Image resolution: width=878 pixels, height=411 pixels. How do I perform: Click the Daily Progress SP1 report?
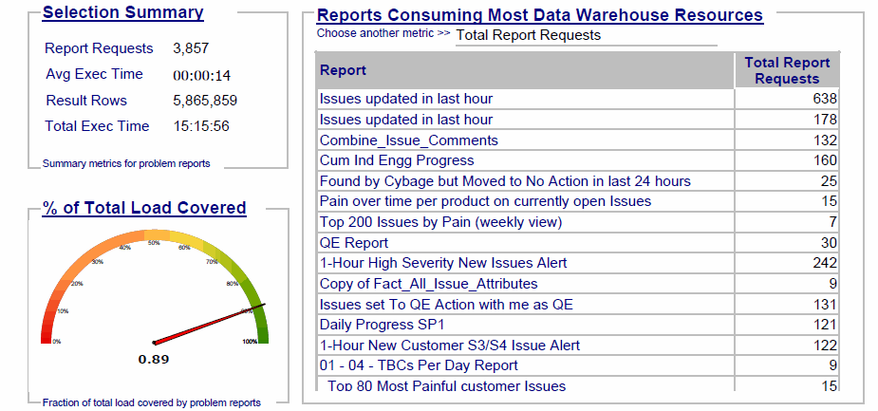373,325
